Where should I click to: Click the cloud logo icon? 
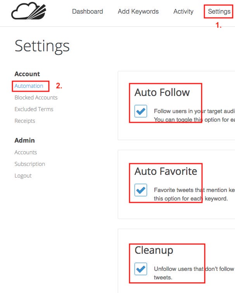[x=29, y=11]
